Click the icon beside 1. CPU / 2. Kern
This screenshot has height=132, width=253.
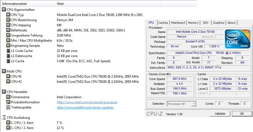click(8, 128)
